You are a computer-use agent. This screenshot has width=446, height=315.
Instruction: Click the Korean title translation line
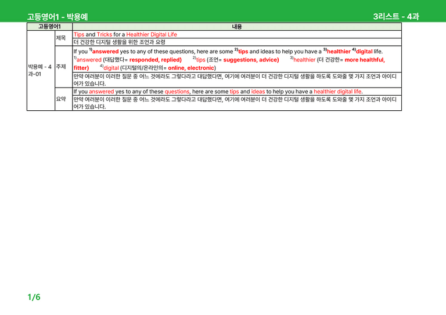[120, 42]
